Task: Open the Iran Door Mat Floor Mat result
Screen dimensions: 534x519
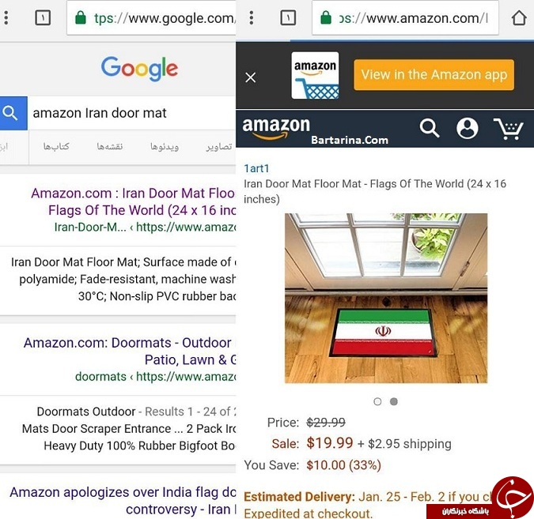Action: (x=133, y=201)
